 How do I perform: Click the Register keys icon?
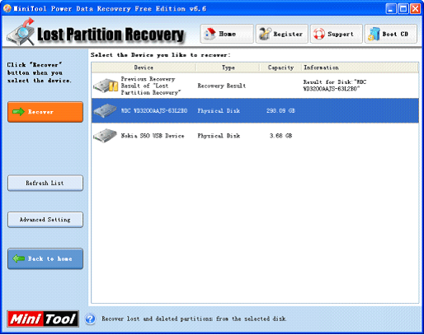pos(265,34)
